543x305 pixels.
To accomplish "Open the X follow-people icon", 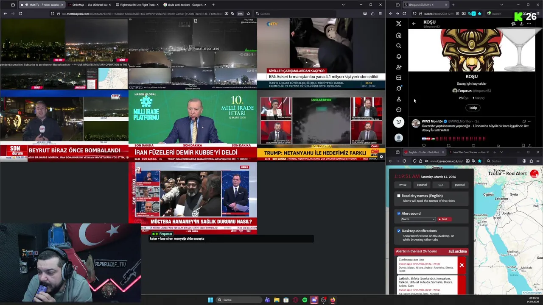I will point(398,67).
